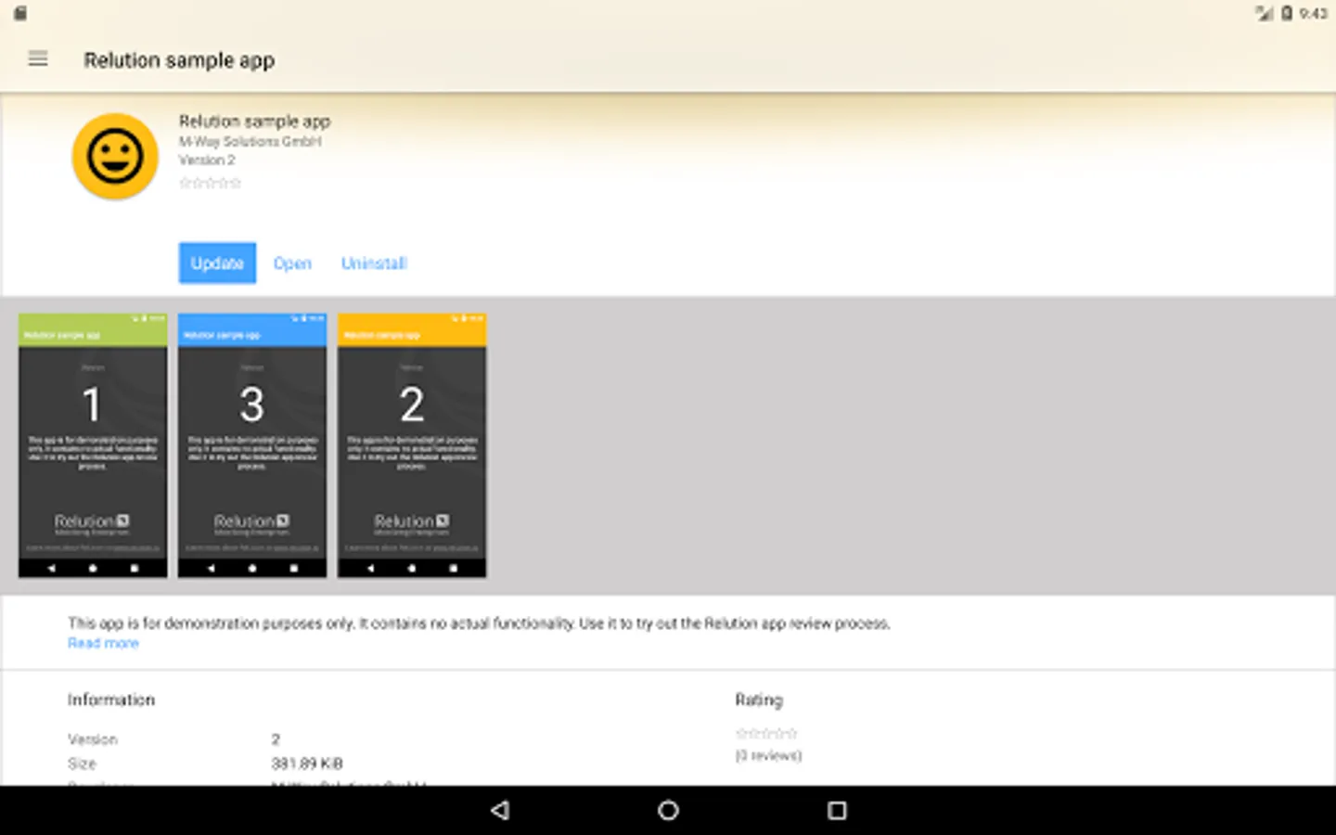Expand description with Read more link
Image resolution: width=1336 pixels, height=835 pixels.
coord(103,643)
